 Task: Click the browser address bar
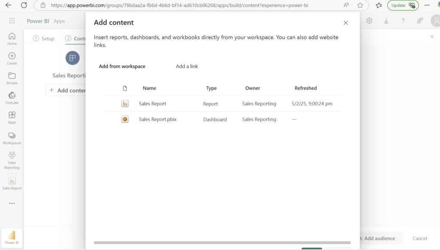click(193, 5)
